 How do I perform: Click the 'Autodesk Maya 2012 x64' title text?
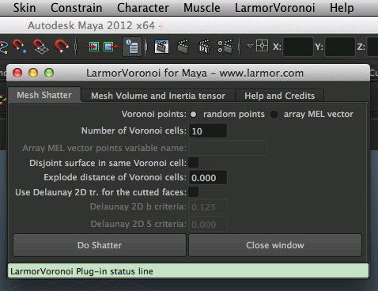click(91, 26)
